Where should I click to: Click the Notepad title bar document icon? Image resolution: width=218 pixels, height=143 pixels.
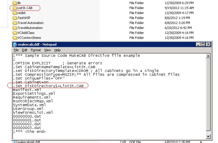click(x=15, y=44)
